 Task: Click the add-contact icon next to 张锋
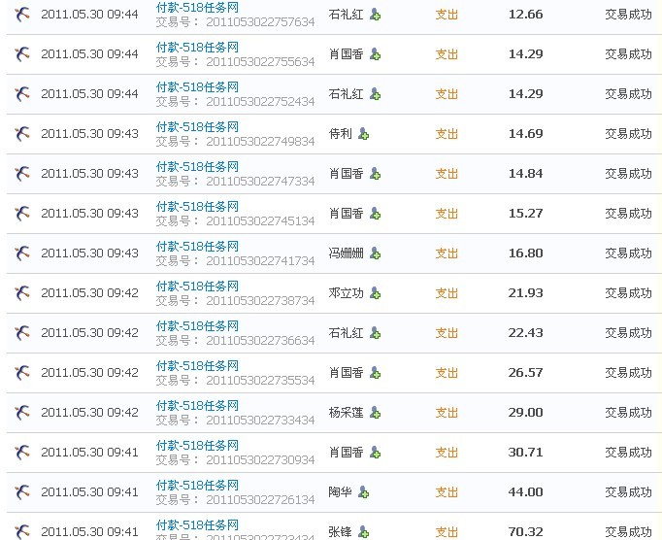(363, 532)
